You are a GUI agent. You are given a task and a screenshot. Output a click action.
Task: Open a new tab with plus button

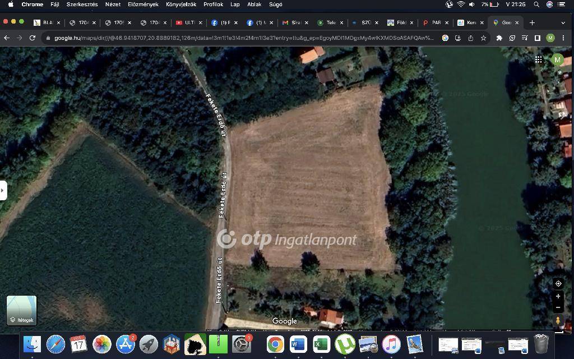532,22
